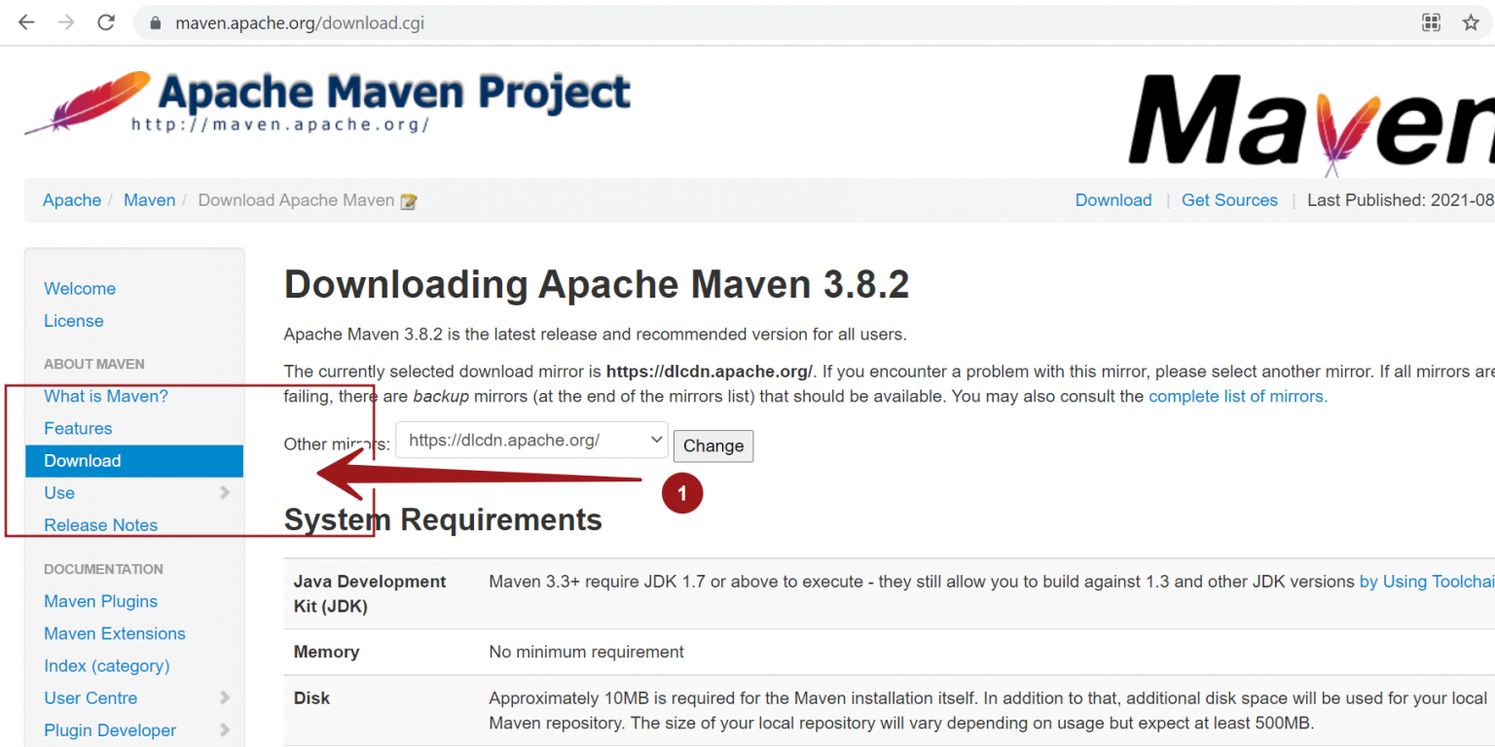
Task: Follow the by Using Toolchains link
Action: pos(1426,581)
